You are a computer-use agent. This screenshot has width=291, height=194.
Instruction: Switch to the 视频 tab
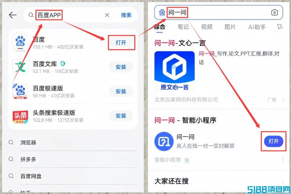(207, 27)
